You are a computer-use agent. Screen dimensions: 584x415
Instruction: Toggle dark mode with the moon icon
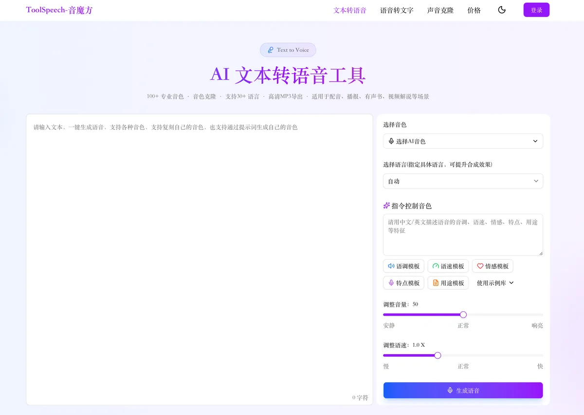pos(502,10)
